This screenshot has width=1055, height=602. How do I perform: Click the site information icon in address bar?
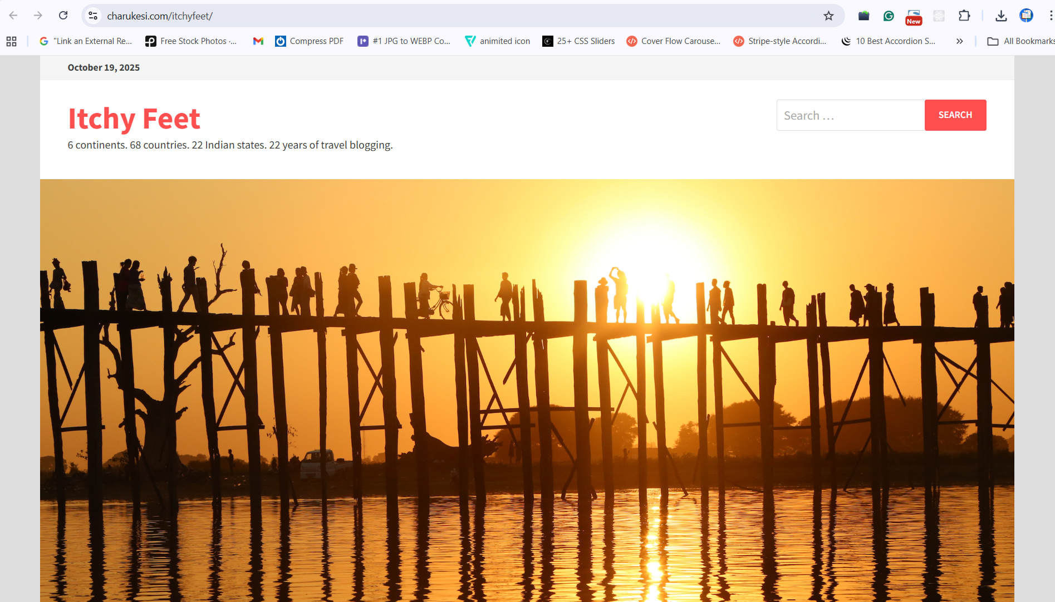[93, 16]
